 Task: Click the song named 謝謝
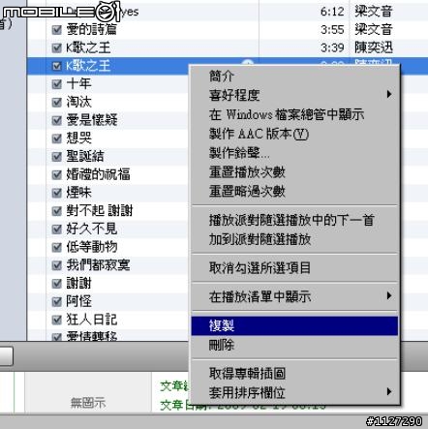(78, 283)
